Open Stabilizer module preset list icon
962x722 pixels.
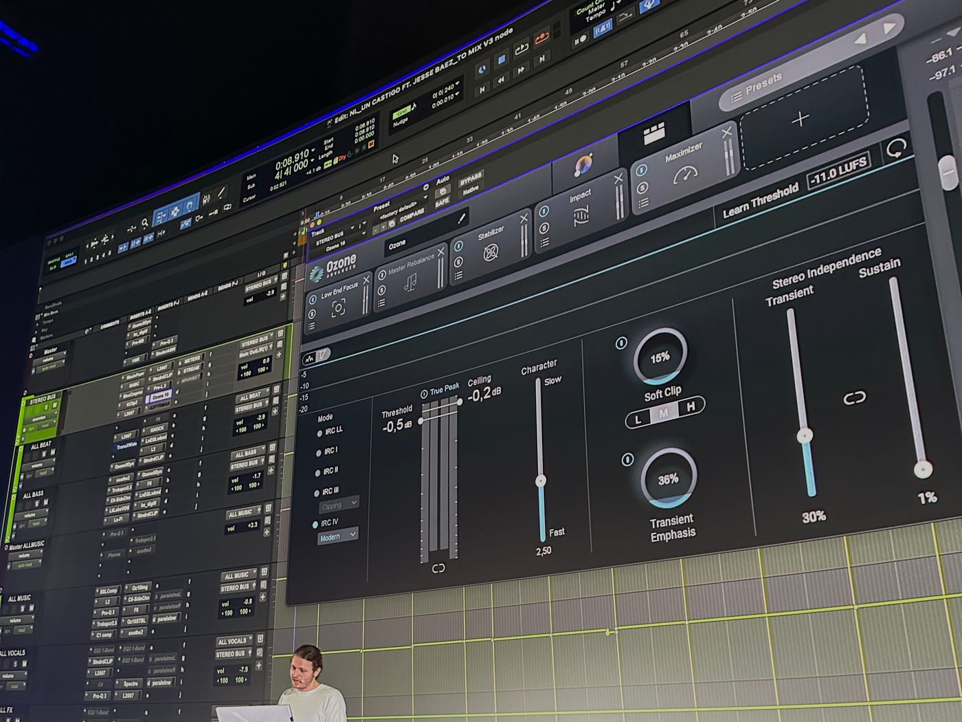click(459, 276)
